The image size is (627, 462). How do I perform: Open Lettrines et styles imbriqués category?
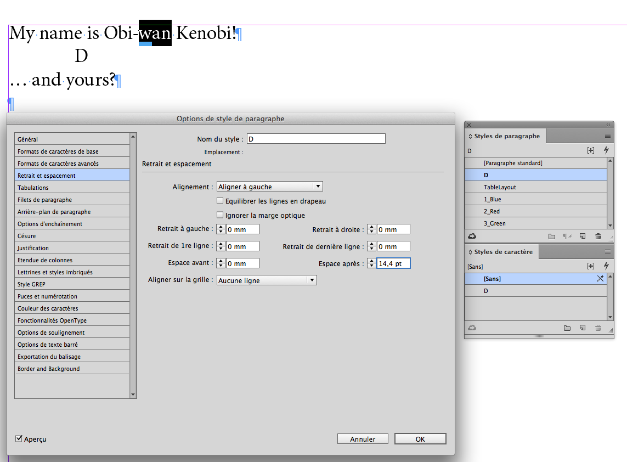coord(72,272)
